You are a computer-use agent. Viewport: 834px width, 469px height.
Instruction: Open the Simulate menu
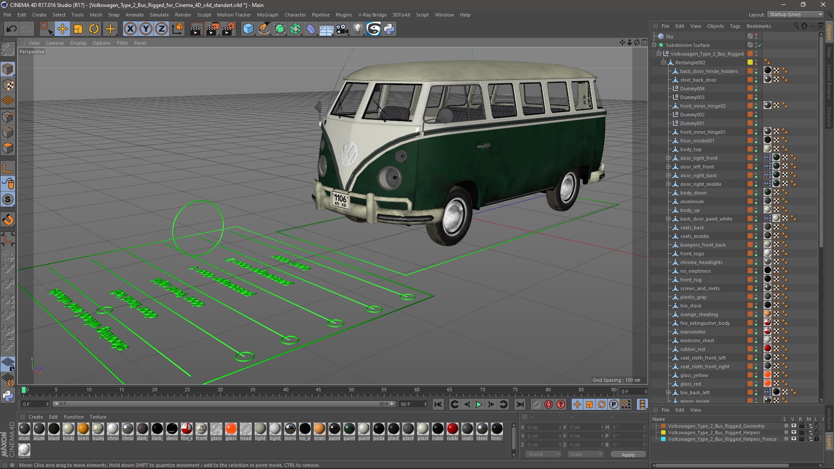(x=159, y=15)
